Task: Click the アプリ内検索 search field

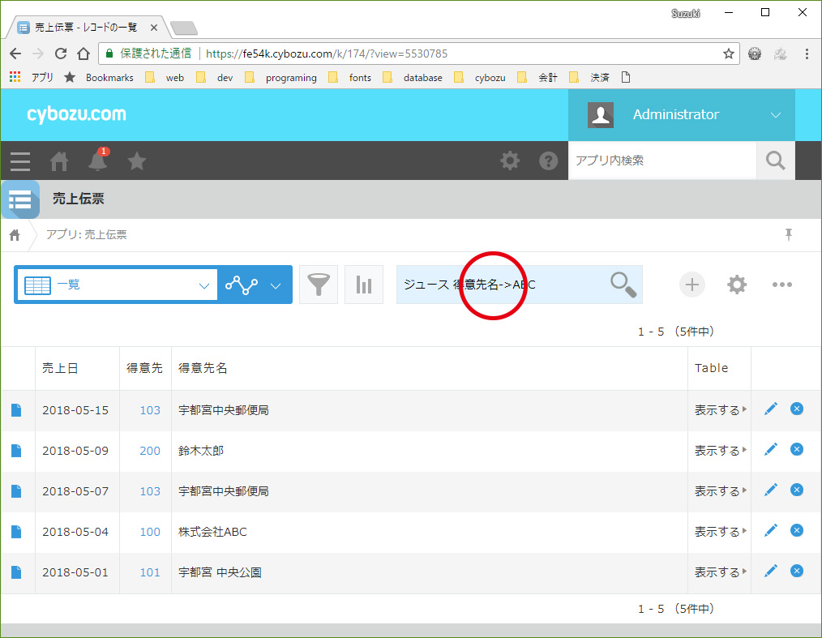Action: [661, 161]
